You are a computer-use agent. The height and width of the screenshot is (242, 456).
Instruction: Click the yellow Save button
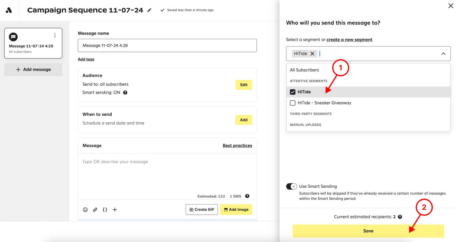click(x=368, y=231)
